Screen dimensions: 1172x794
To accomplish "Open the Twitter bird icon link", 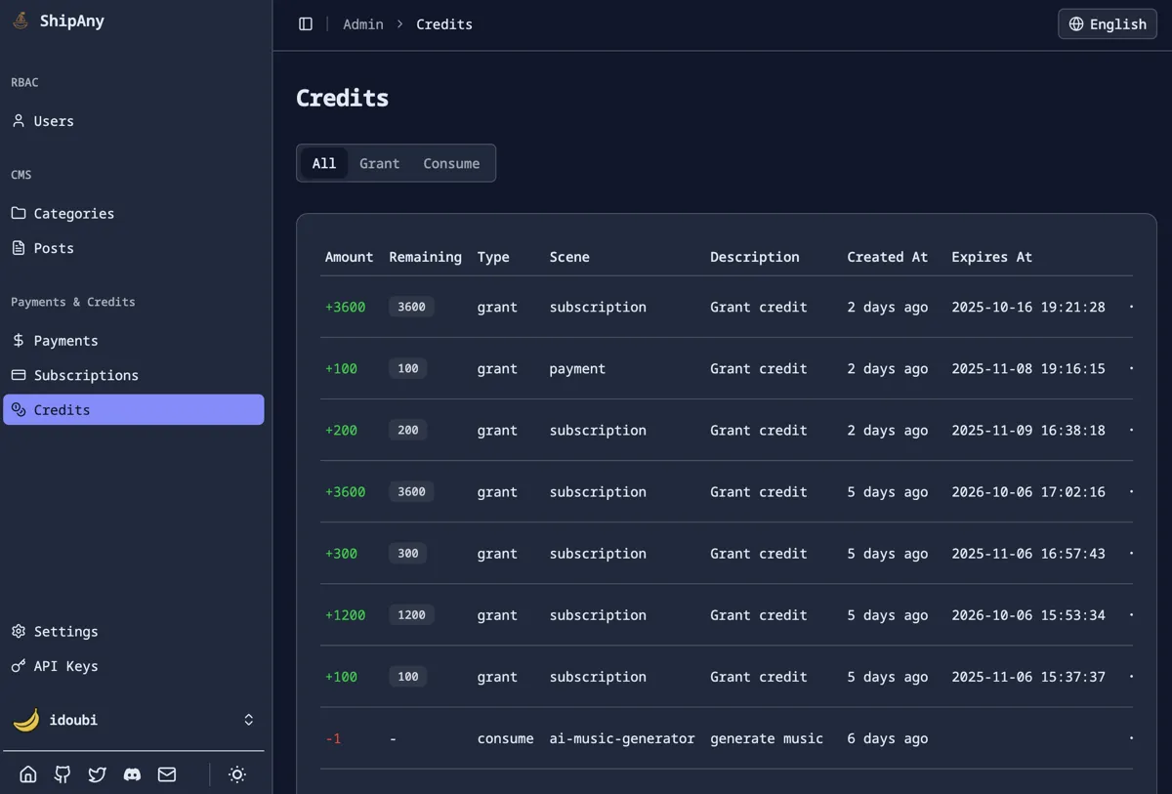I will 98,774.
